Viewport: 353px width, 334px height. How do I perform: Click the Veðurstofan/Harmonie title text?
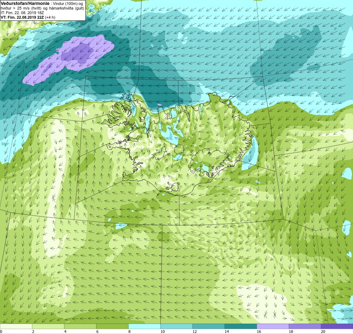coord(25,4)
